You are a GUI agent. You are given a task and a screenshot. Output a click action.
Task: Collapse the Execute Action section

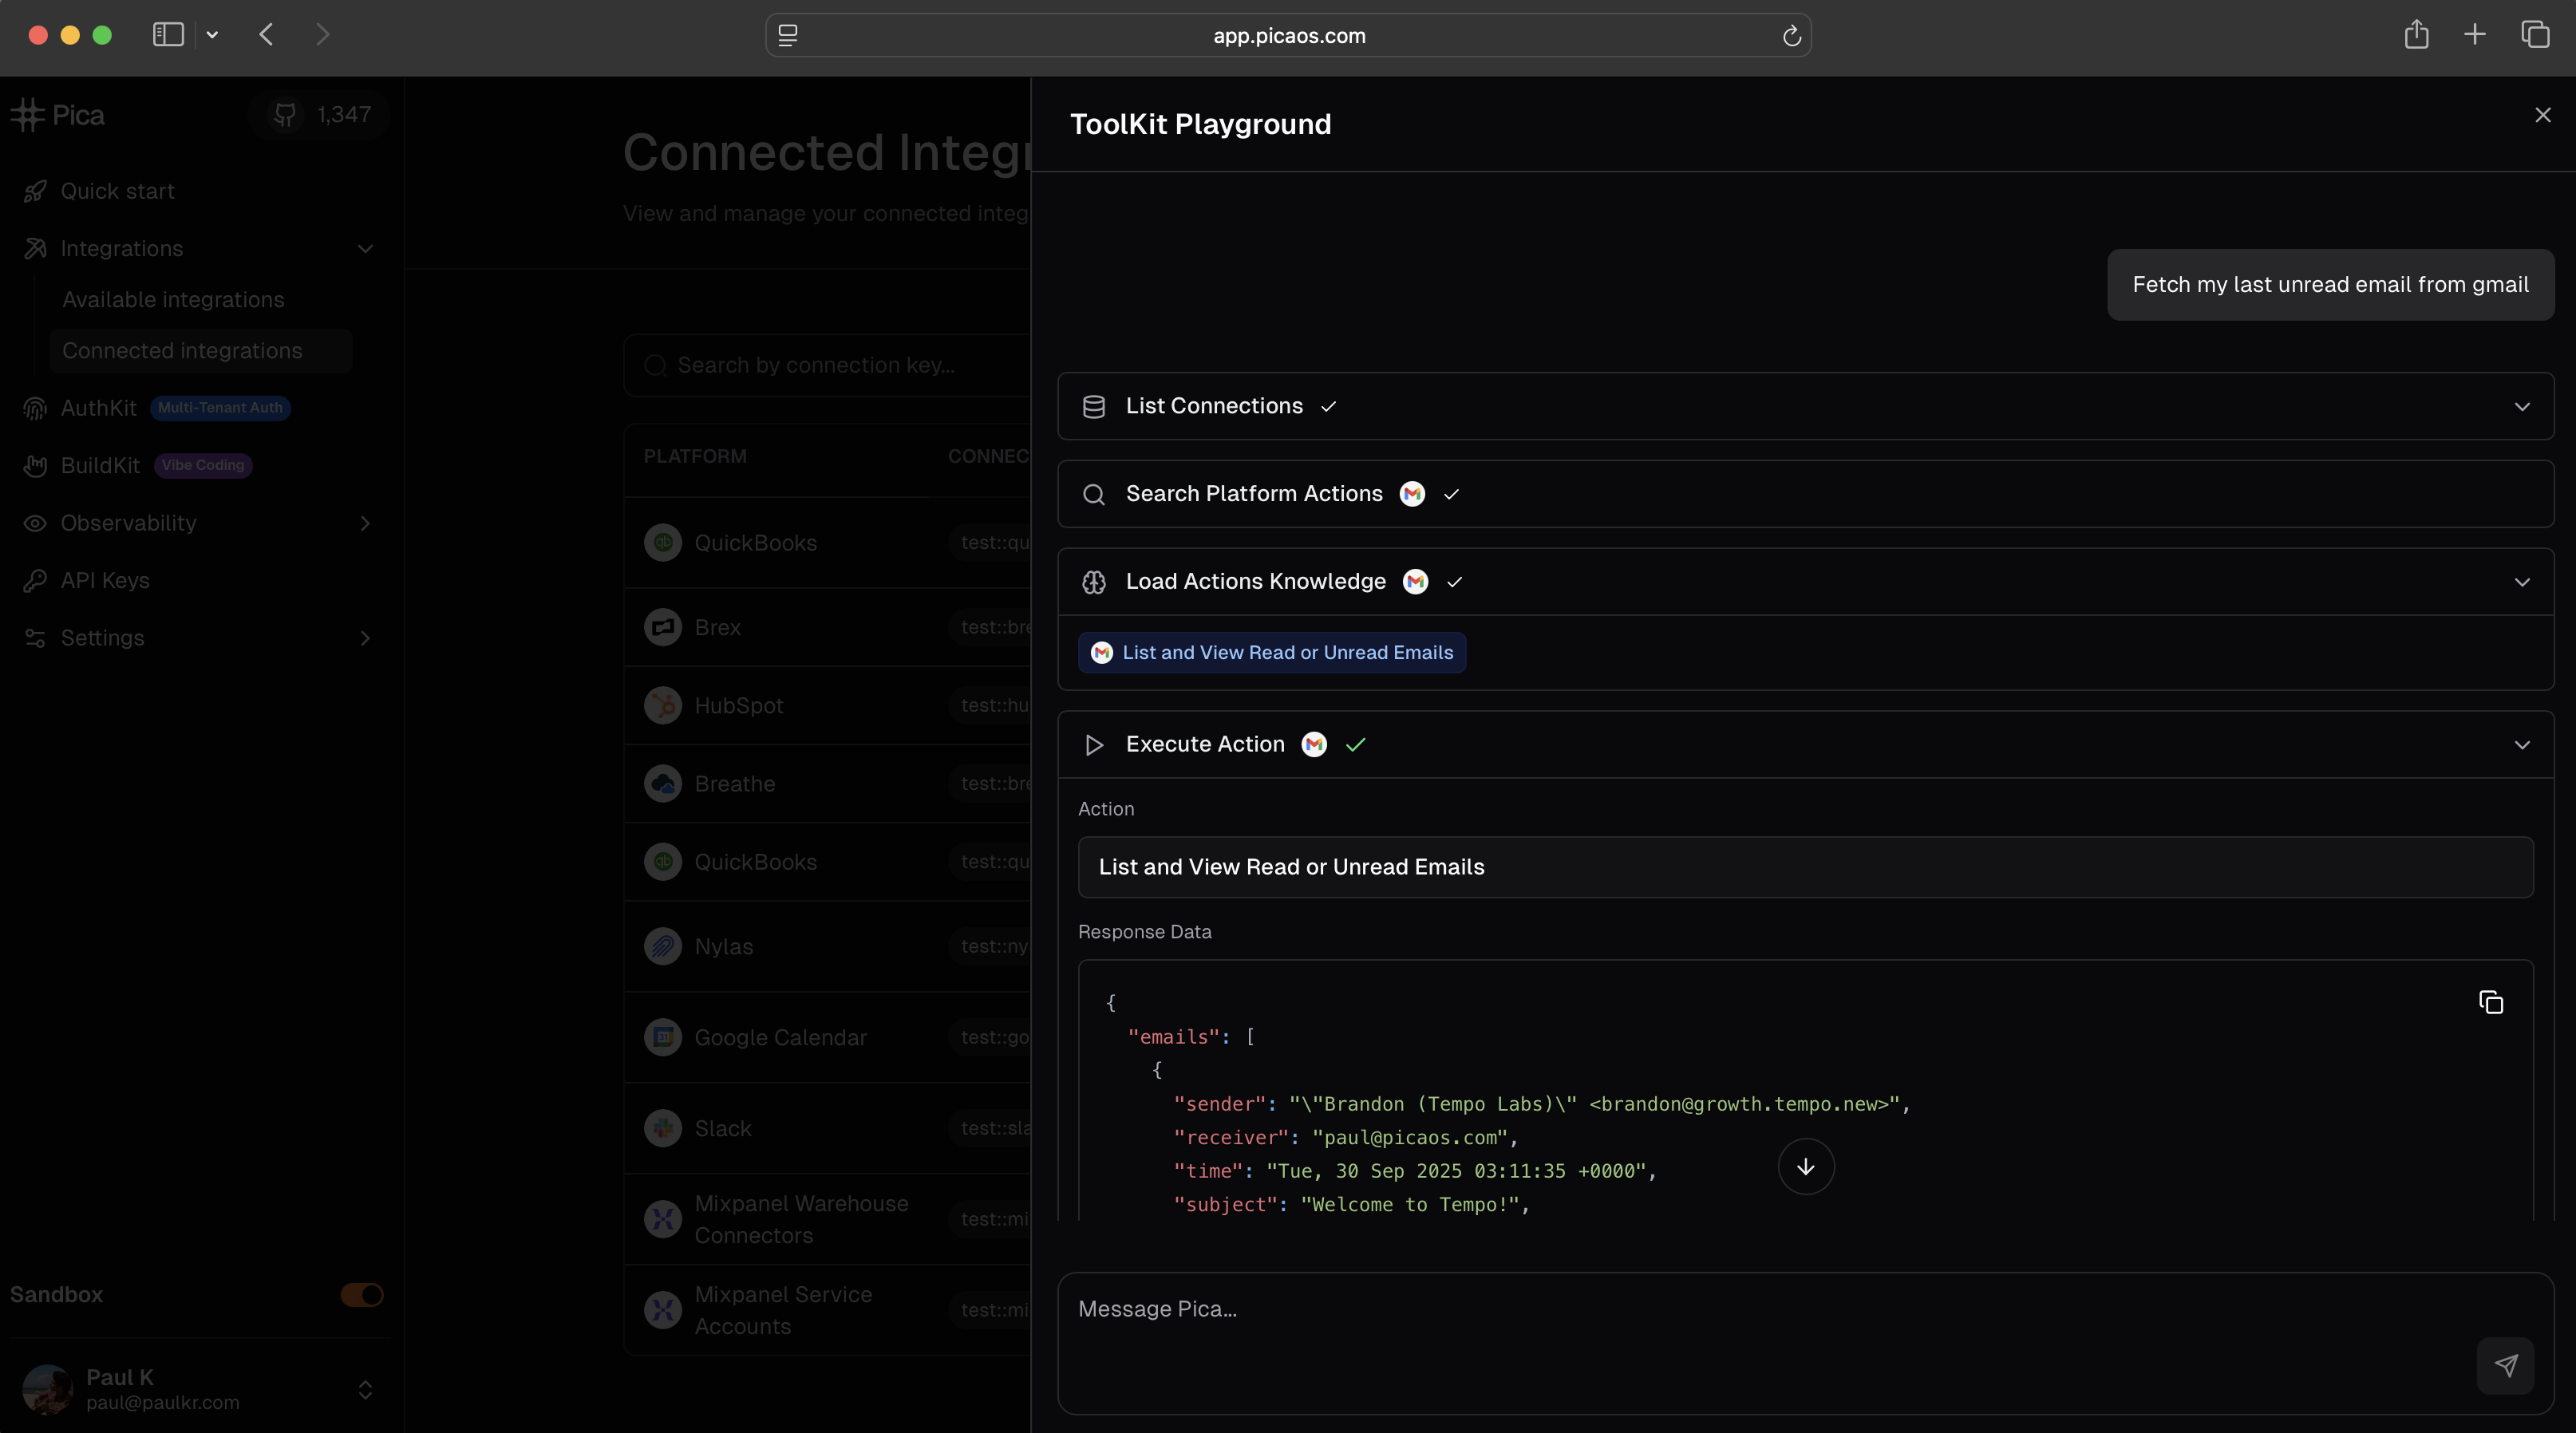[2521, 745]
